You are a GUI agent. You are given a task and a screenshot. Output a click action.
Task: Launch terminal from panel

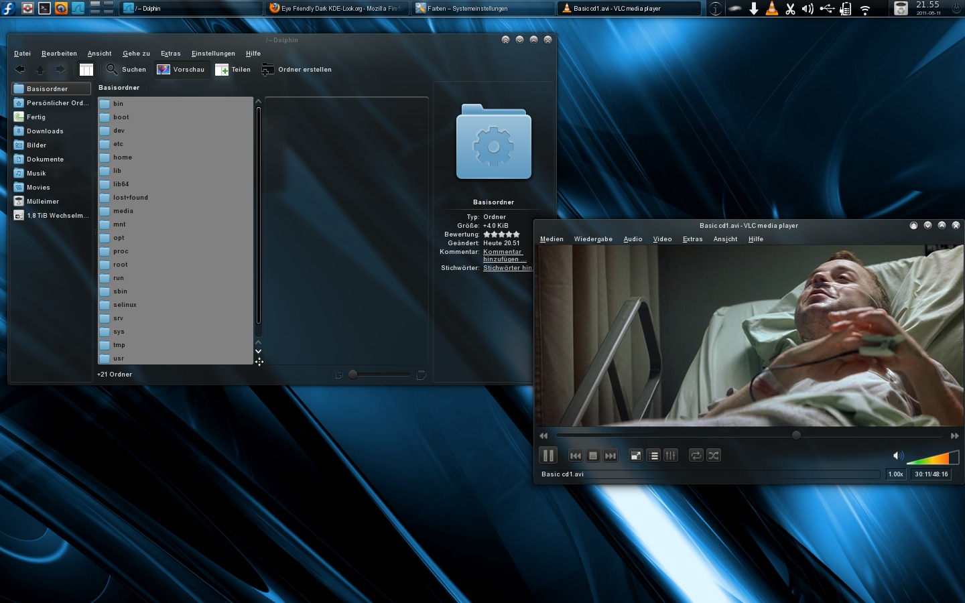[44, 9]
